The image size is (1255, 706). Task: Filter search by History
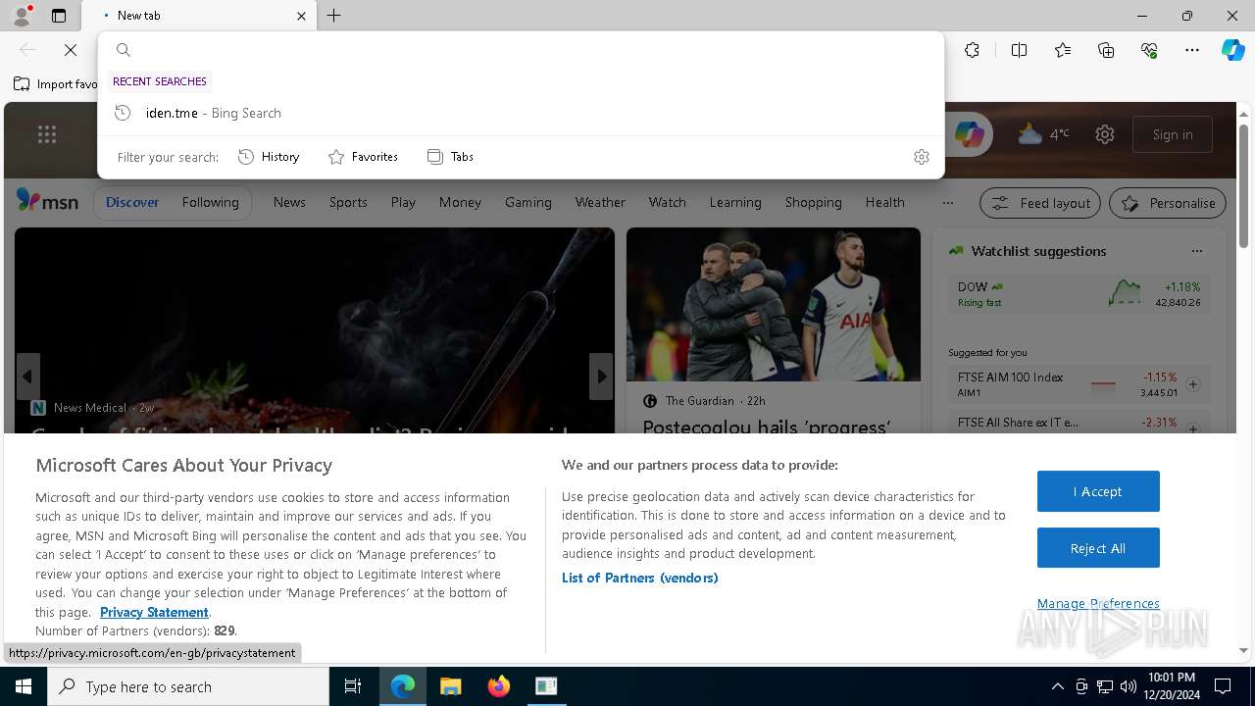[x=269, y=157]
